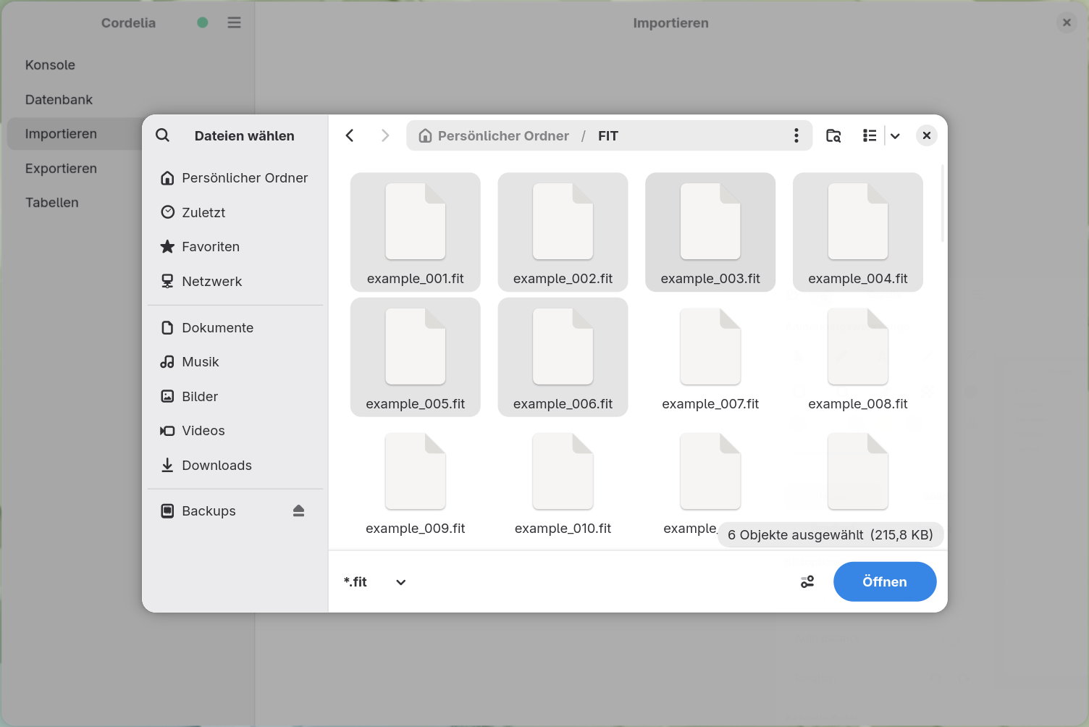This screenshot has height=727, width=1089.
Task: Click the search-in-folder icon
Action: (833, 135)
